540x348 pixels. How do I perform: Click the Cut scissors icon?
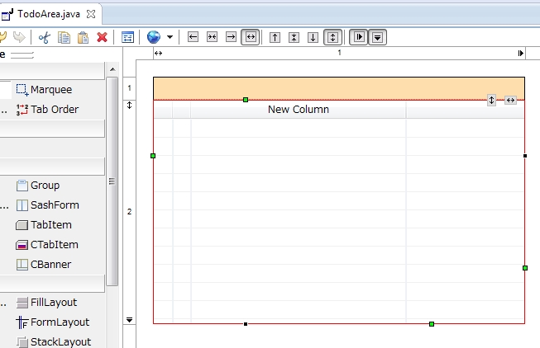[45, 37]
